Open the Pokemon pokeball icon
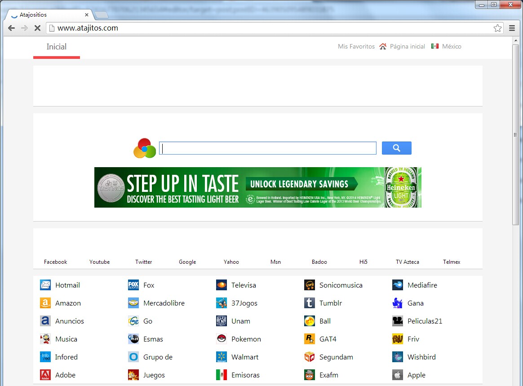 pyautogui.click(x=222, y=339)
